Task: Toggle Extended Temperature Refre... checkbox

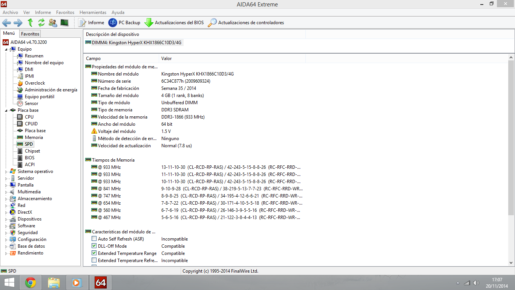Action: [94, 261]
